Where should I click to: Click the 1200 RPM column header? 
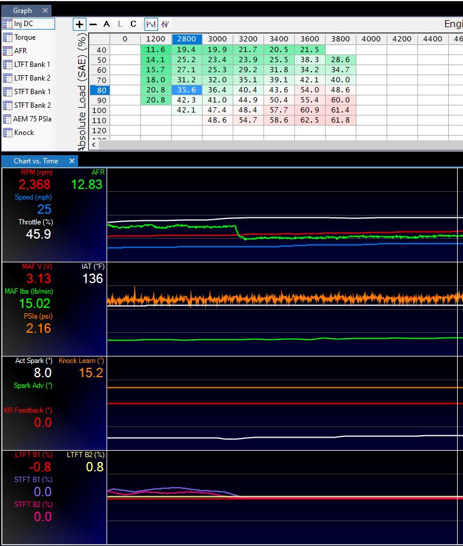156,39
